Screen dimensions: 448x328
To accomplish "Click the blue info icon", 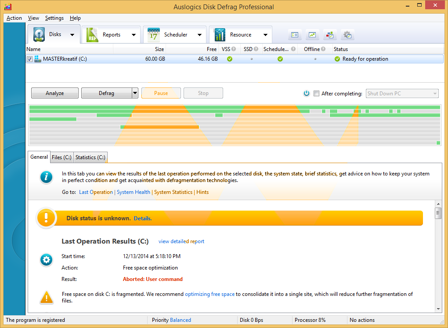I will tap(46, 177).
